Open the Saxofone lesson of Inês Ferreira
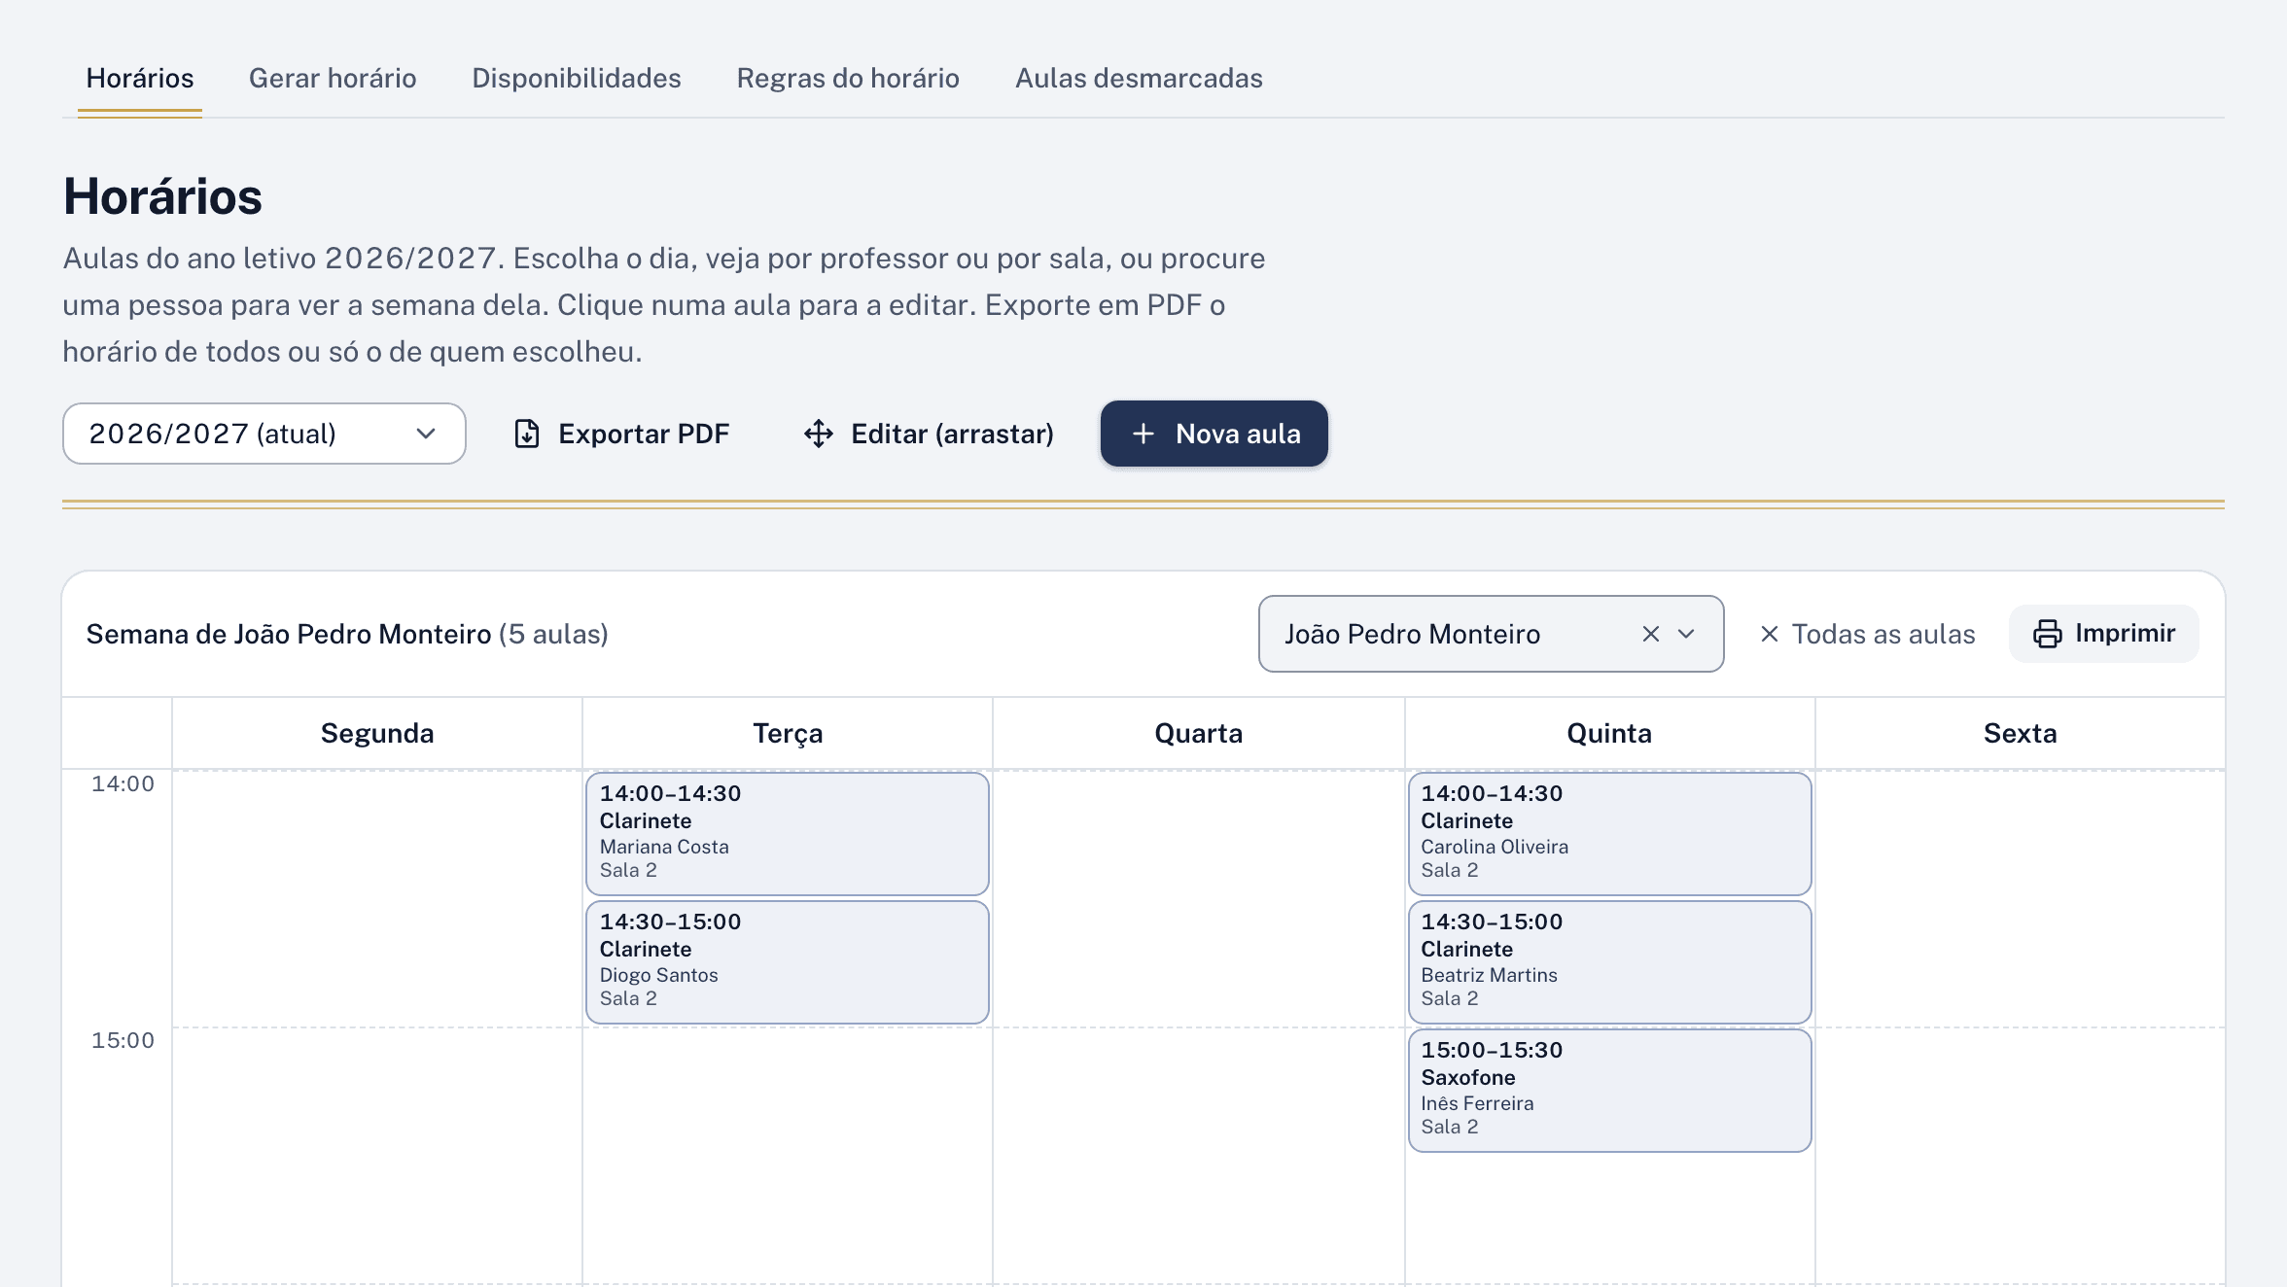The width and height of the screenshot is (2287, 1287). click(x=1610, y=1091)
